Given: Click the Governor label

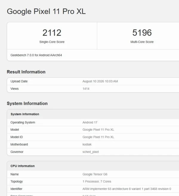Looking at the screenshot, I should pyautogui.click(x=17, y=152).
